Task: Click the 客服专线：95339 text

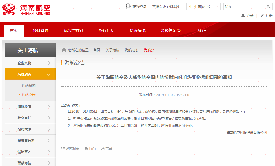Action: click(x=166, y=7)
